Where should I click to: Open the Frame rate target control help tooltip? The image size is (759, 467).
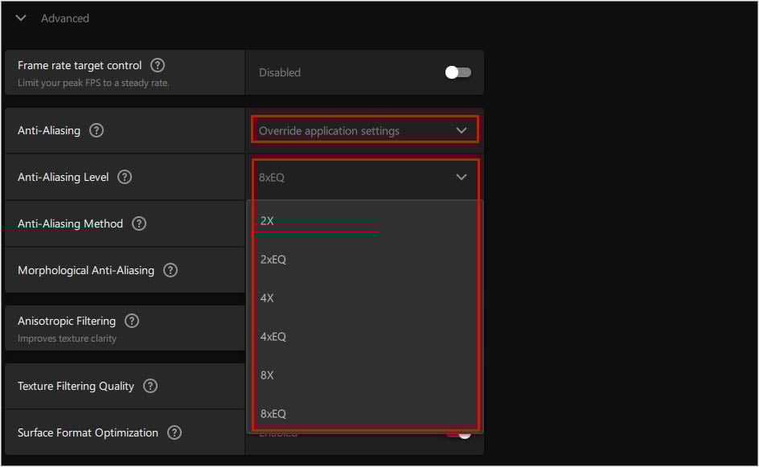click(x=158, y=65)
